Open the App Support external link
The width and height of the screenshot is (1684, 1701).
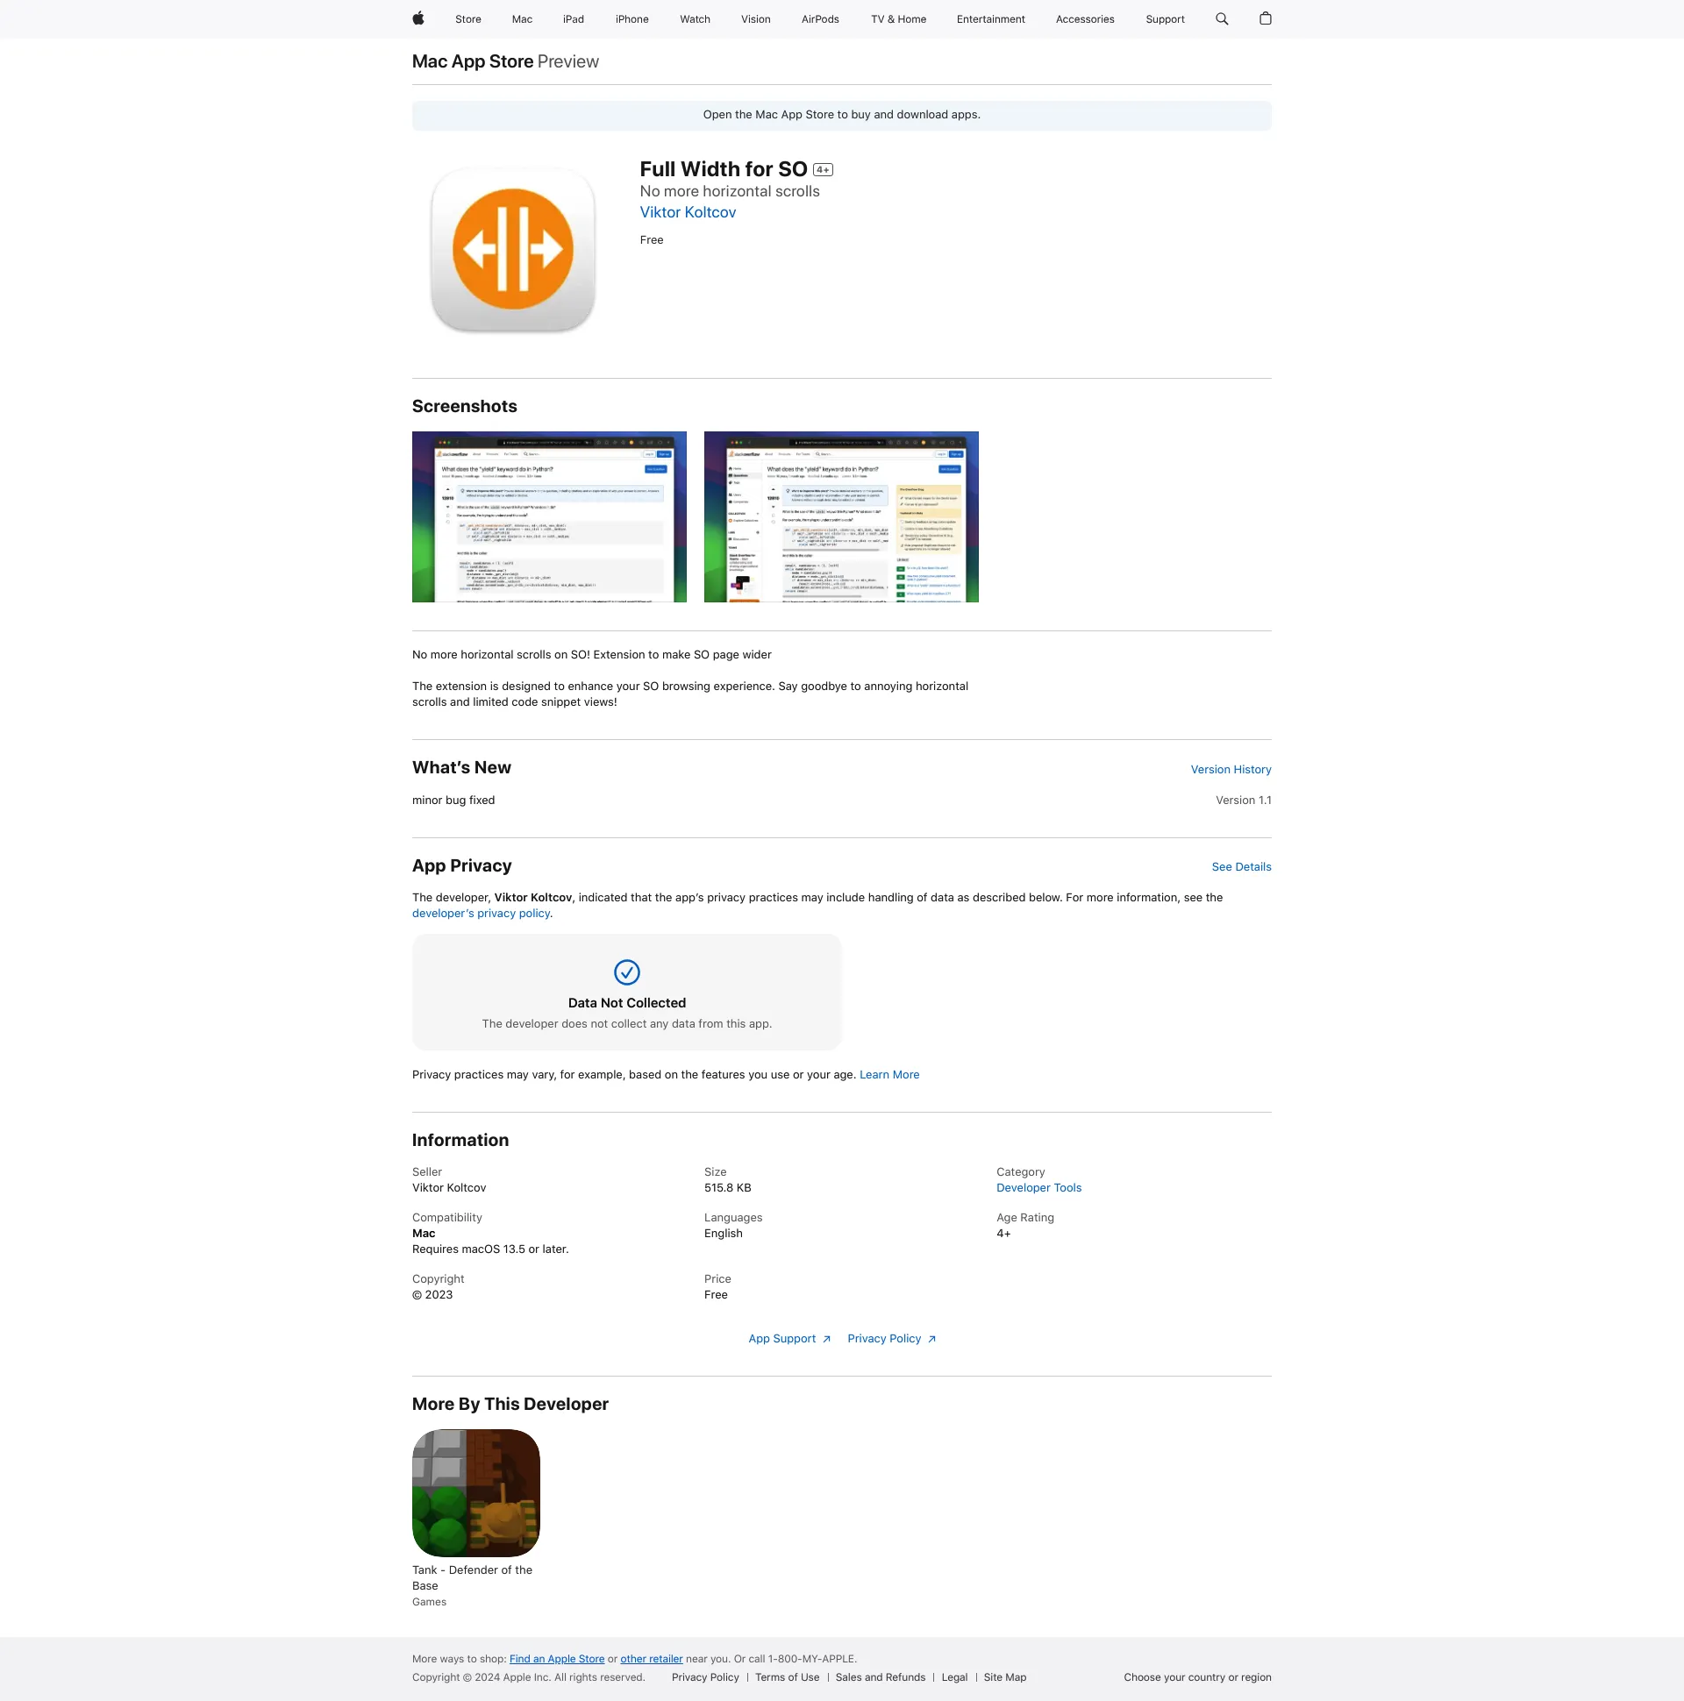[788, 1339]
